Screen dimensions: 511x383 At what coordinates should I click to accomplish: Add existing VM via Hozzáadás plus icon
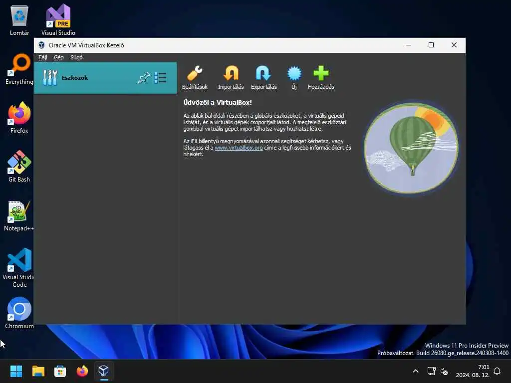(x=321, y=77)
